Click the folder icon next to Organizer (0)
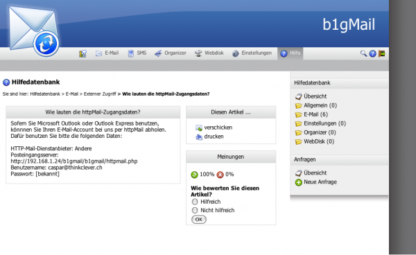Viewport: 416px width, 255px height. [x=298, y=133]
